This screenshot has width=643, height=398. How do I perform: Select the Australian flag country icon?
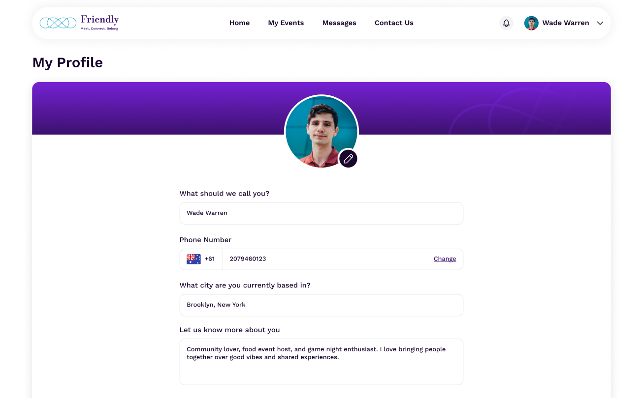pyautogui.click(x=193, y=259)
